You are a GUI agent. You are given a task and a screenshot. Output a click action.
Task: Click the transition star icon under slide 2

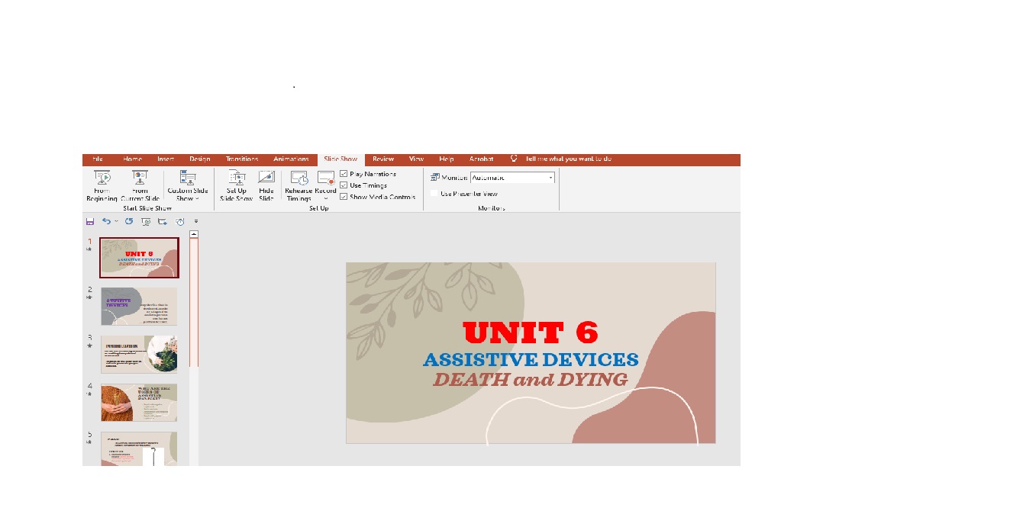pos(89,297)
